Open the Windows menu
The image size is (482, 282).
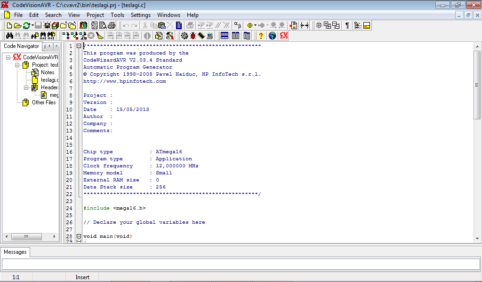click(x=169, y=15)
